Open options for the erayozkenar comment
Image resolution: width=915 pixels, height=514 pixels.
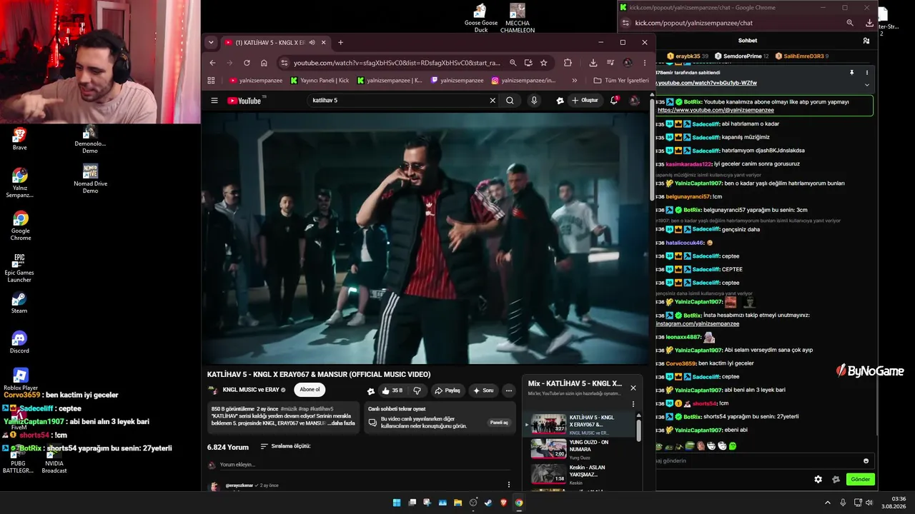pyautogui.click(x=509, y=485)
